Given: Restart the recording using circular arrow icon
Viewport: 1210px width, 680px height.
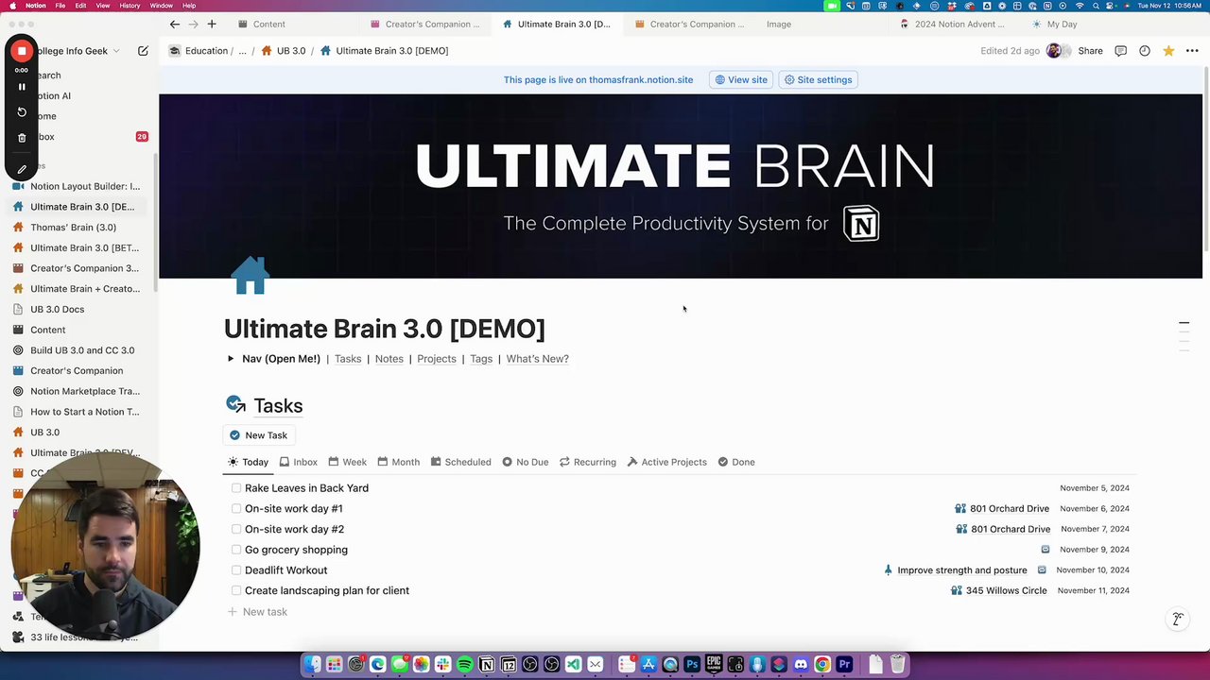Looking at the screenshot, I should [x=22, y=111].
